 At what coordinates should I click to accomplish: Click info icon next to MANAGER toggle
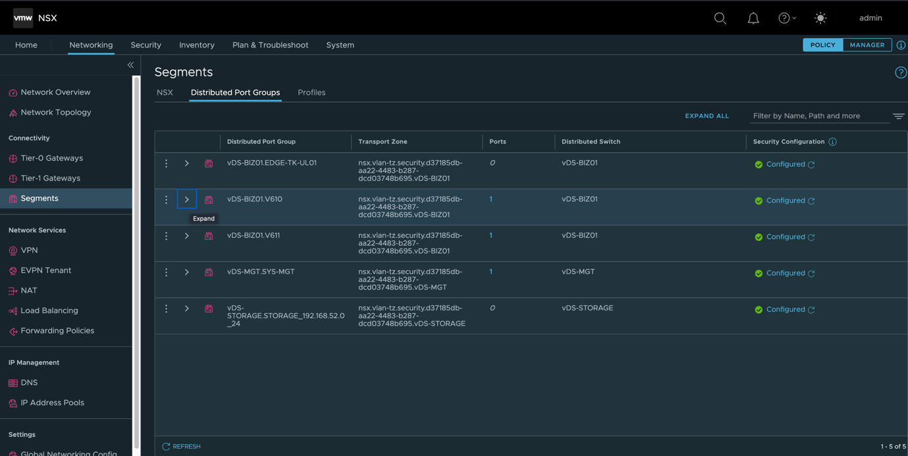click(x=901, y=45)
